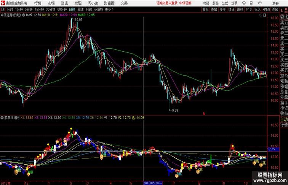This screenshot has height=185, width=288.
Task: Open the 公式 menu
Action: 225,3
